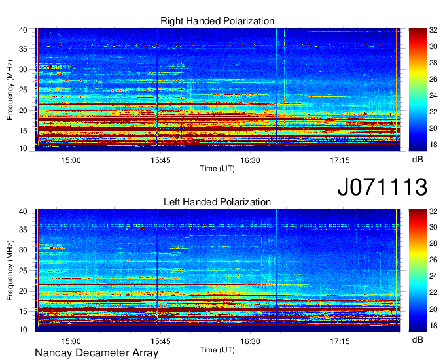The width and height of the screenshot is (445, 361).
Task: Click the '40' frequency tick of the Right Handed plot
Action: (24, 30)
